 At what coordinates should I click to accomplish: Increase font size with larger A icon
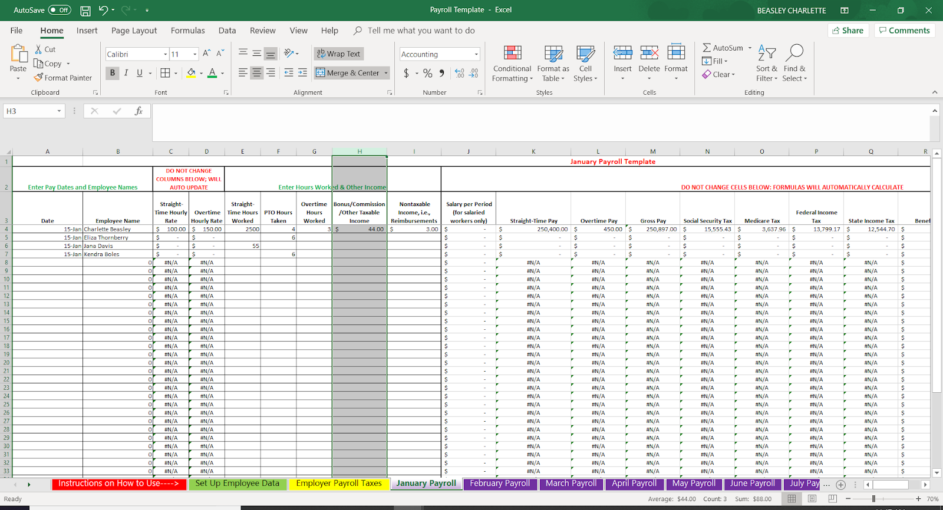[x=206, y=54]
